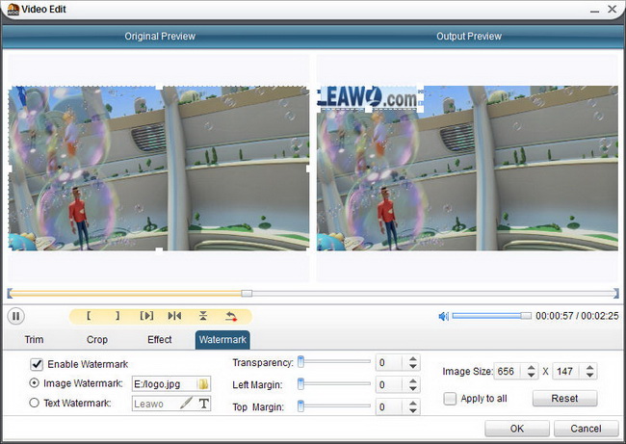This screenshot has width=626, height=444.
Task: Decrease Transparency value with down arrow
Action: (413, 367)
